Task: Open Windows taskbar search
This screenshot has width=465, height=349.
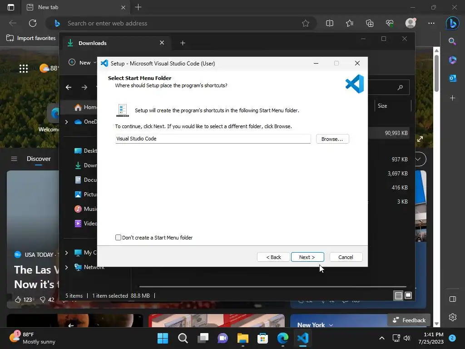Action: [x=183, y=338]
